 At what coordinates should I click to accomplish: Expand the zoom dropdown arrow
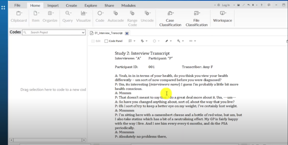pyautogui.click(x=183, y=41)
